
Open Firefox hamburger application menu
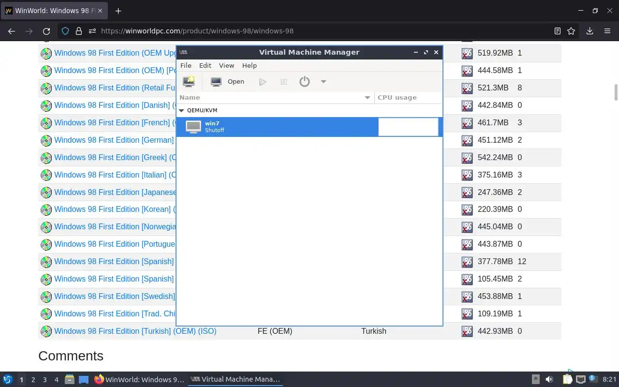pos(607,31)
